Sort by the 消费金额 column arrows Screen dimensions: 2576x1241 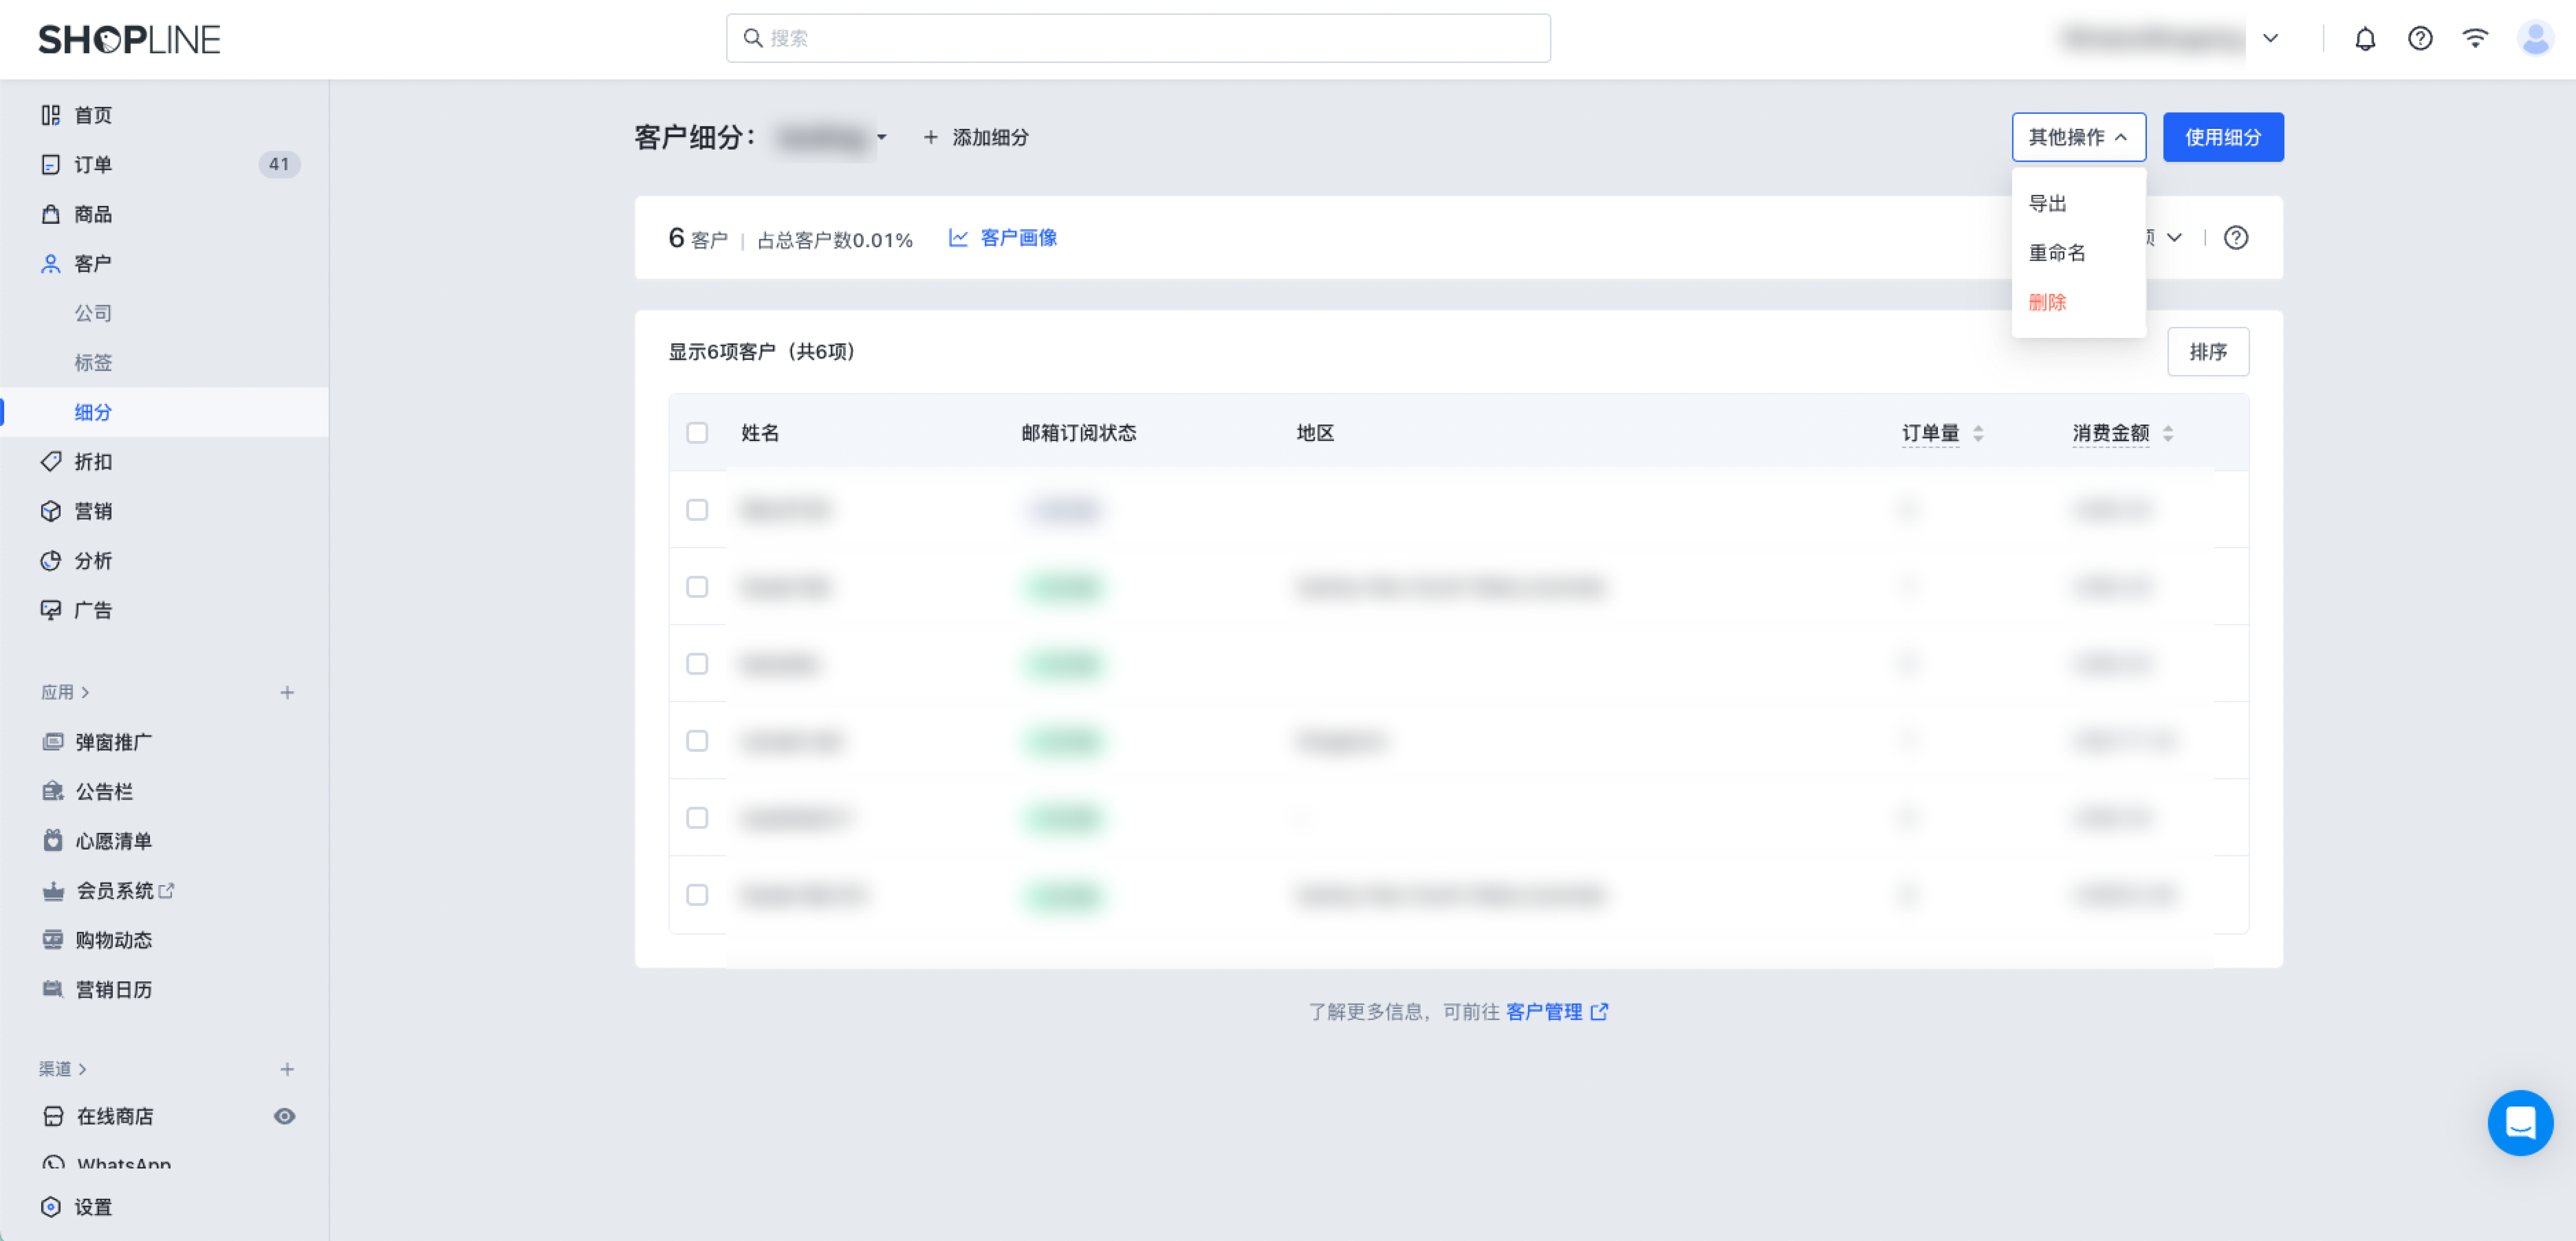(2168, 433)
